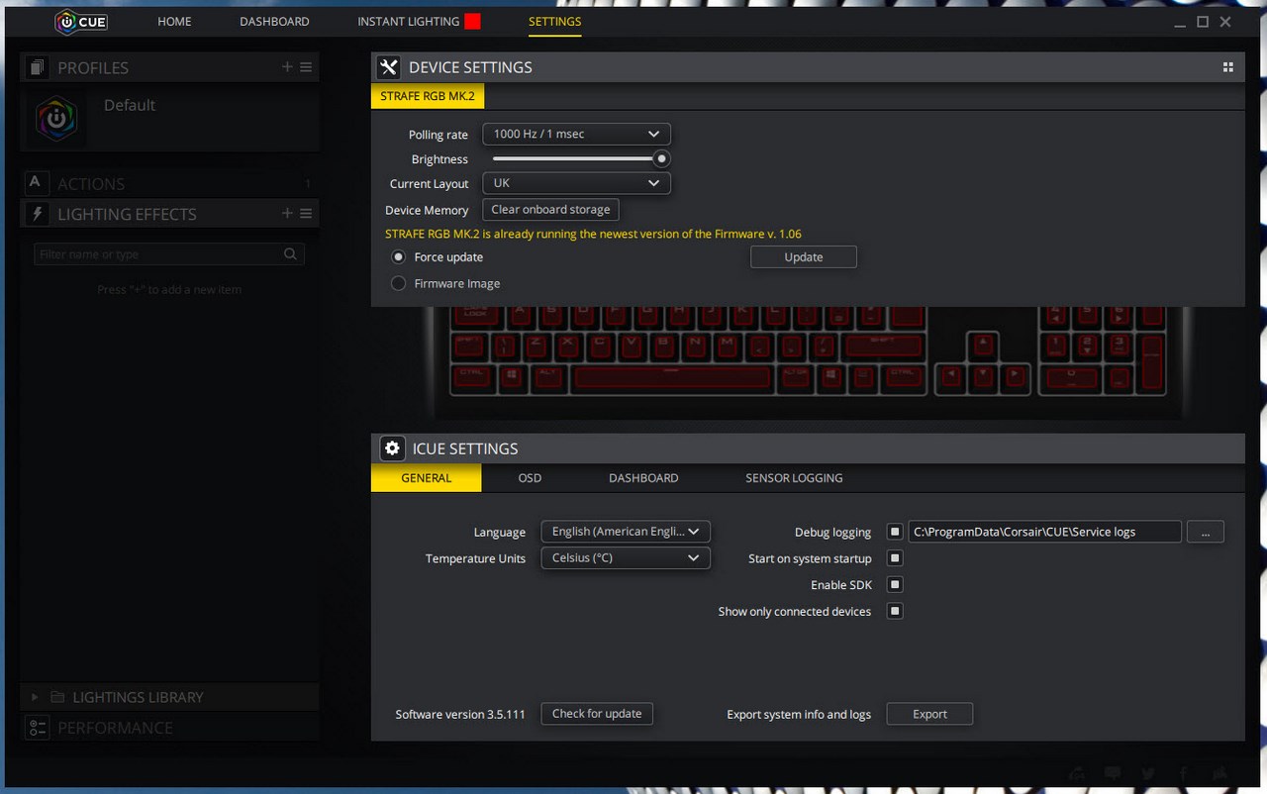Open the Dashboard tab under iCUE Settings
This screenshot has width=1267, height=794.
(x=643, y=477)
